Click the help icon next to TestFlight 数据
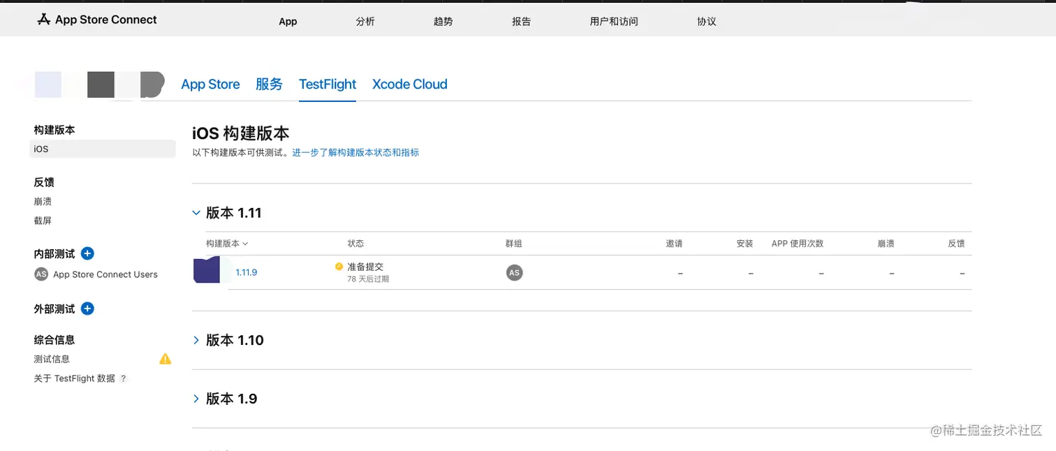This screenshot has width=1056, height=451. (x=124, y=378)
